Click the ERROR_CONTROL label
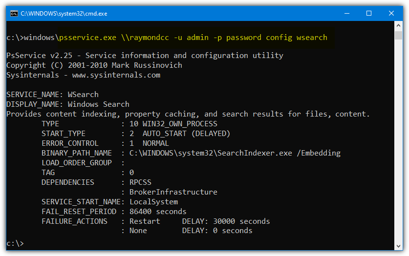Image resolution: width=409 pixels, height=256 pixels. pos(70,143)
